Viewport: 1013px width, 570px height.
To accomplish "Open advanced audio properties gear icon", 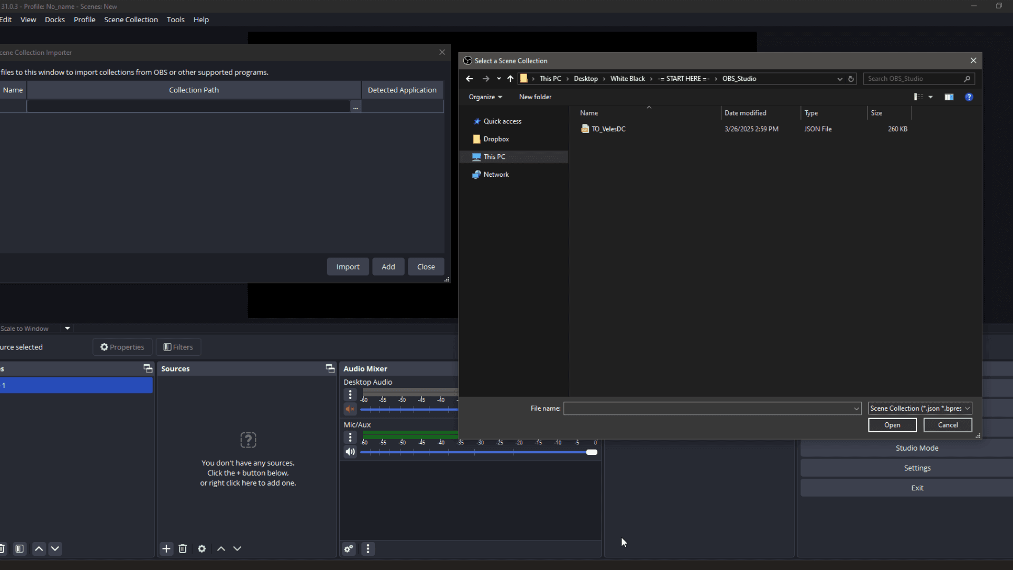I will [x=349, y=549].
